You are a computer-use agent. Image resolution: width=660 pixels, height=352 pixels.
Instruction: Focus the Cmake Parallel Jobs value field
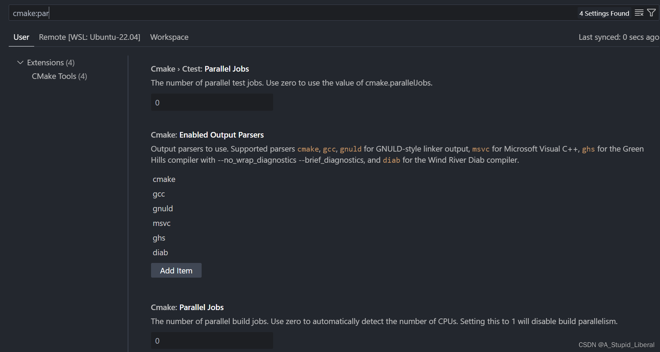(212, 340)
